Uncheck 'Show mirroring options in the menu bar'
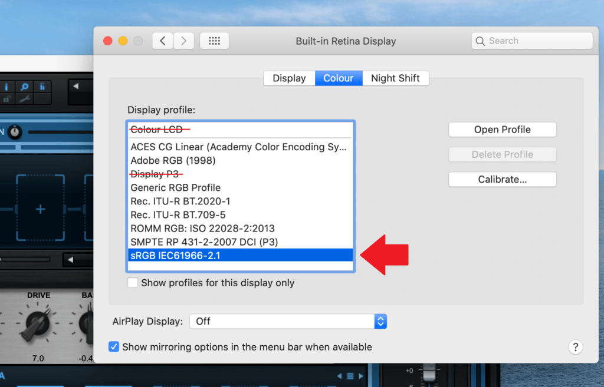 click(x=114, y=347)
